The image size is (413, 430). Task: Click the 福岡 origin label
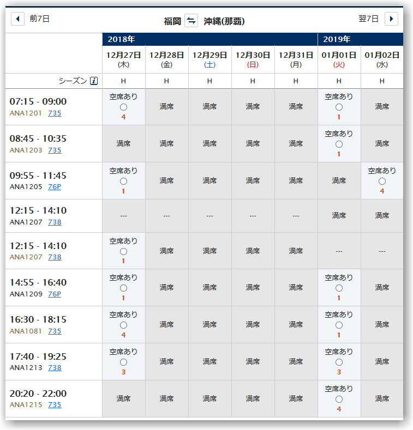coord(172,21)
